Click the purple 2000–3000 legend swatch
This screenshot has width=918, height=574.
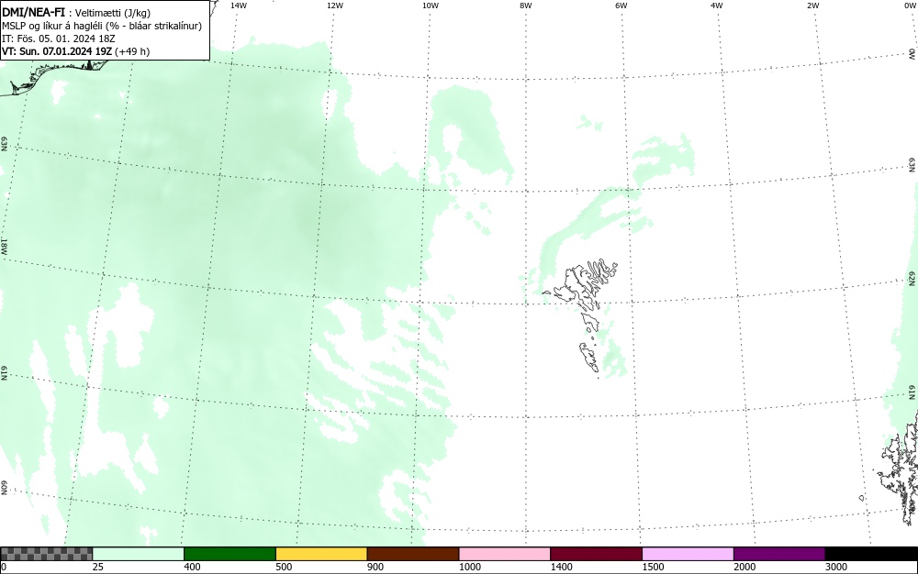tap(779, 554)
